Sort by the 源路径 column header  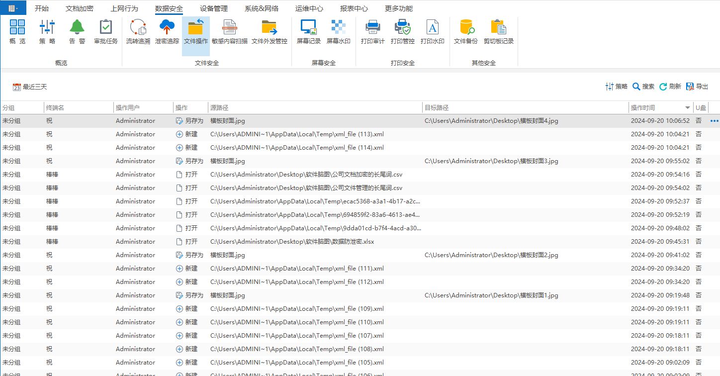click(315, 107)
